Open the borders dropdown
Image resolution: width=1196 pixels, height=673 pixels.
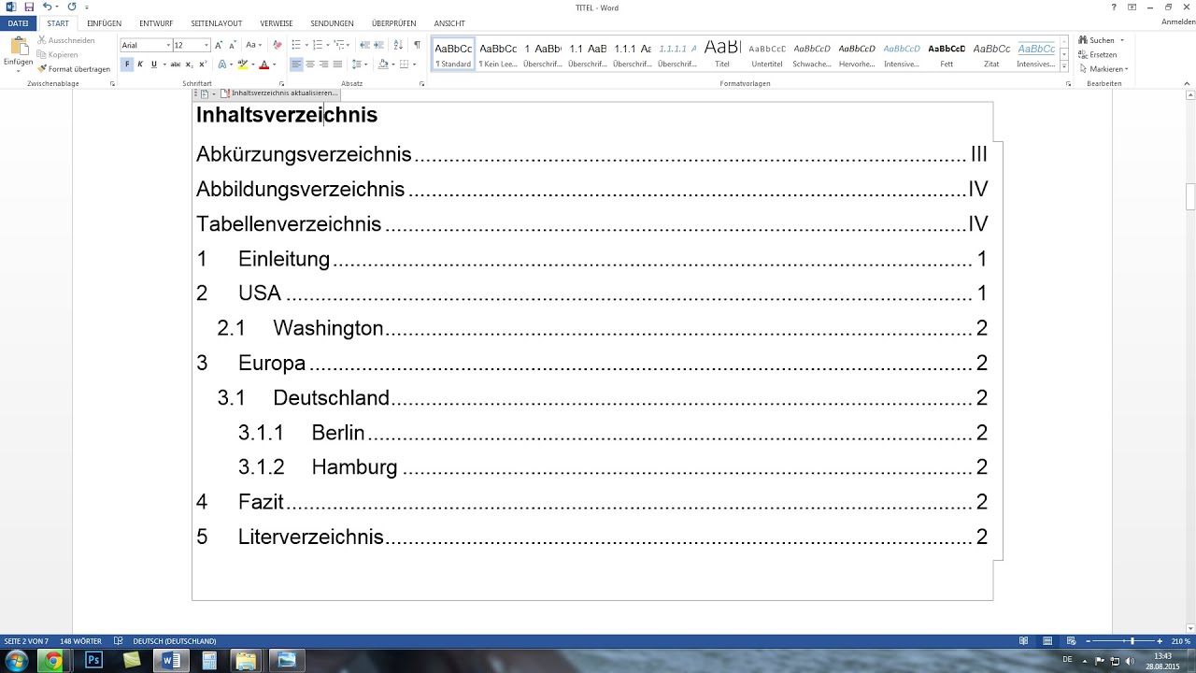[414, 64]
